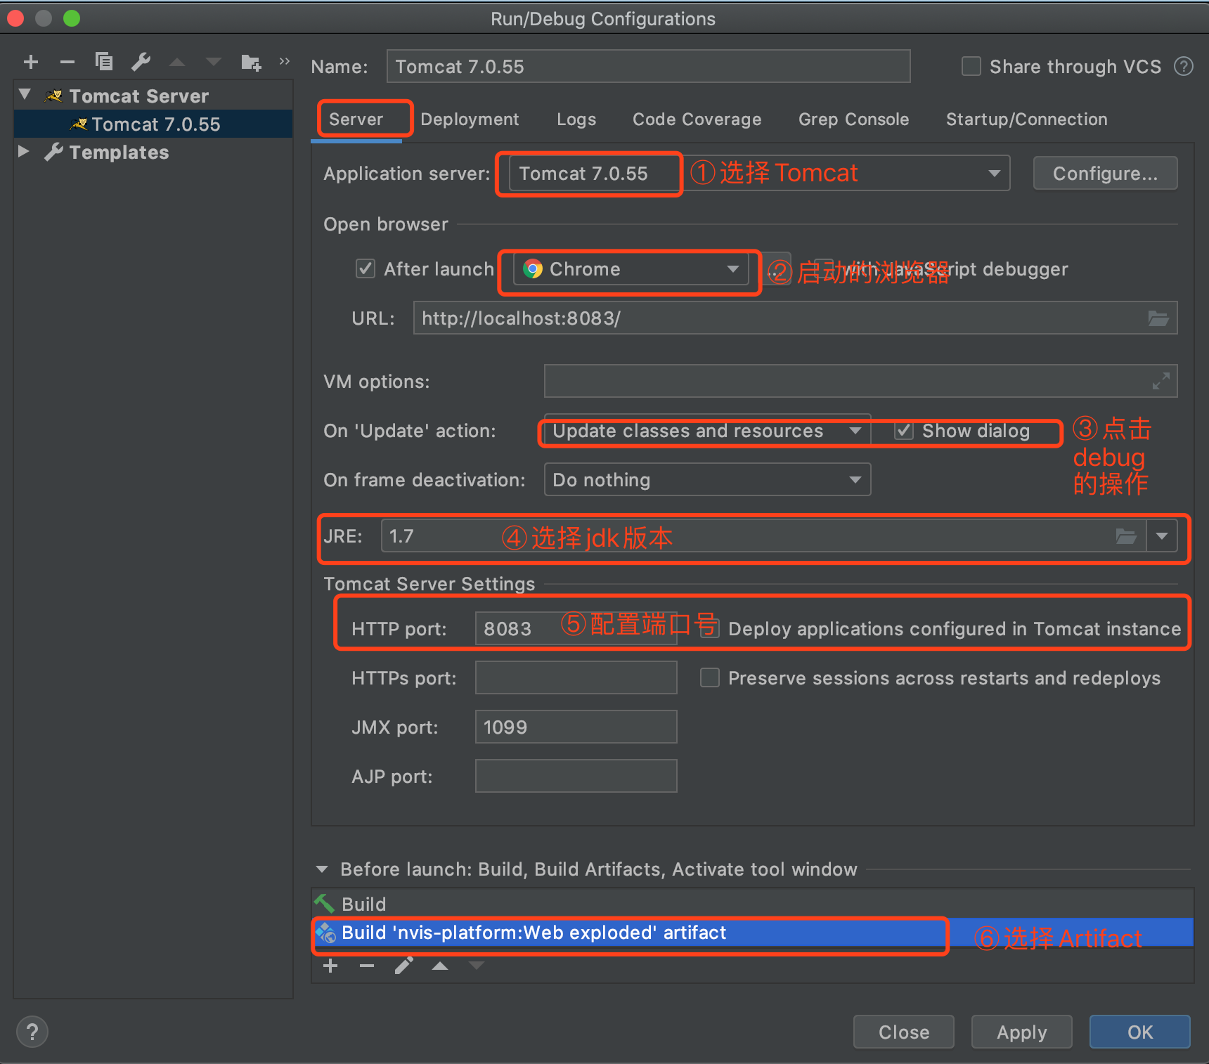Viewport: 1209px width, 1064px height.
Task: Browse URL with folder icon
Action: coord(1158,318)
